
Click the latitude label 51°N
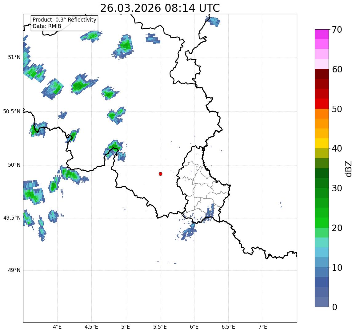[x=14, y=57]
